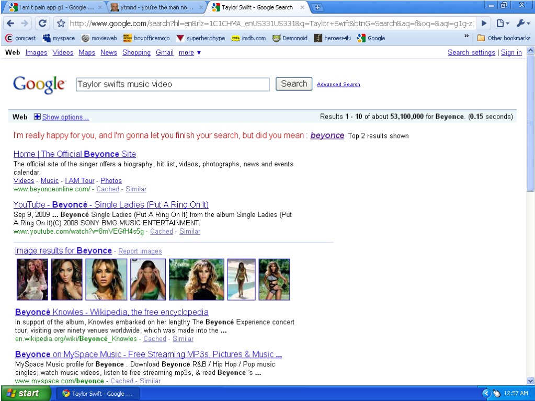Expand hidden system tray icons arrow
This screenshot has width=535, height=401.
(x=486, y=394)
